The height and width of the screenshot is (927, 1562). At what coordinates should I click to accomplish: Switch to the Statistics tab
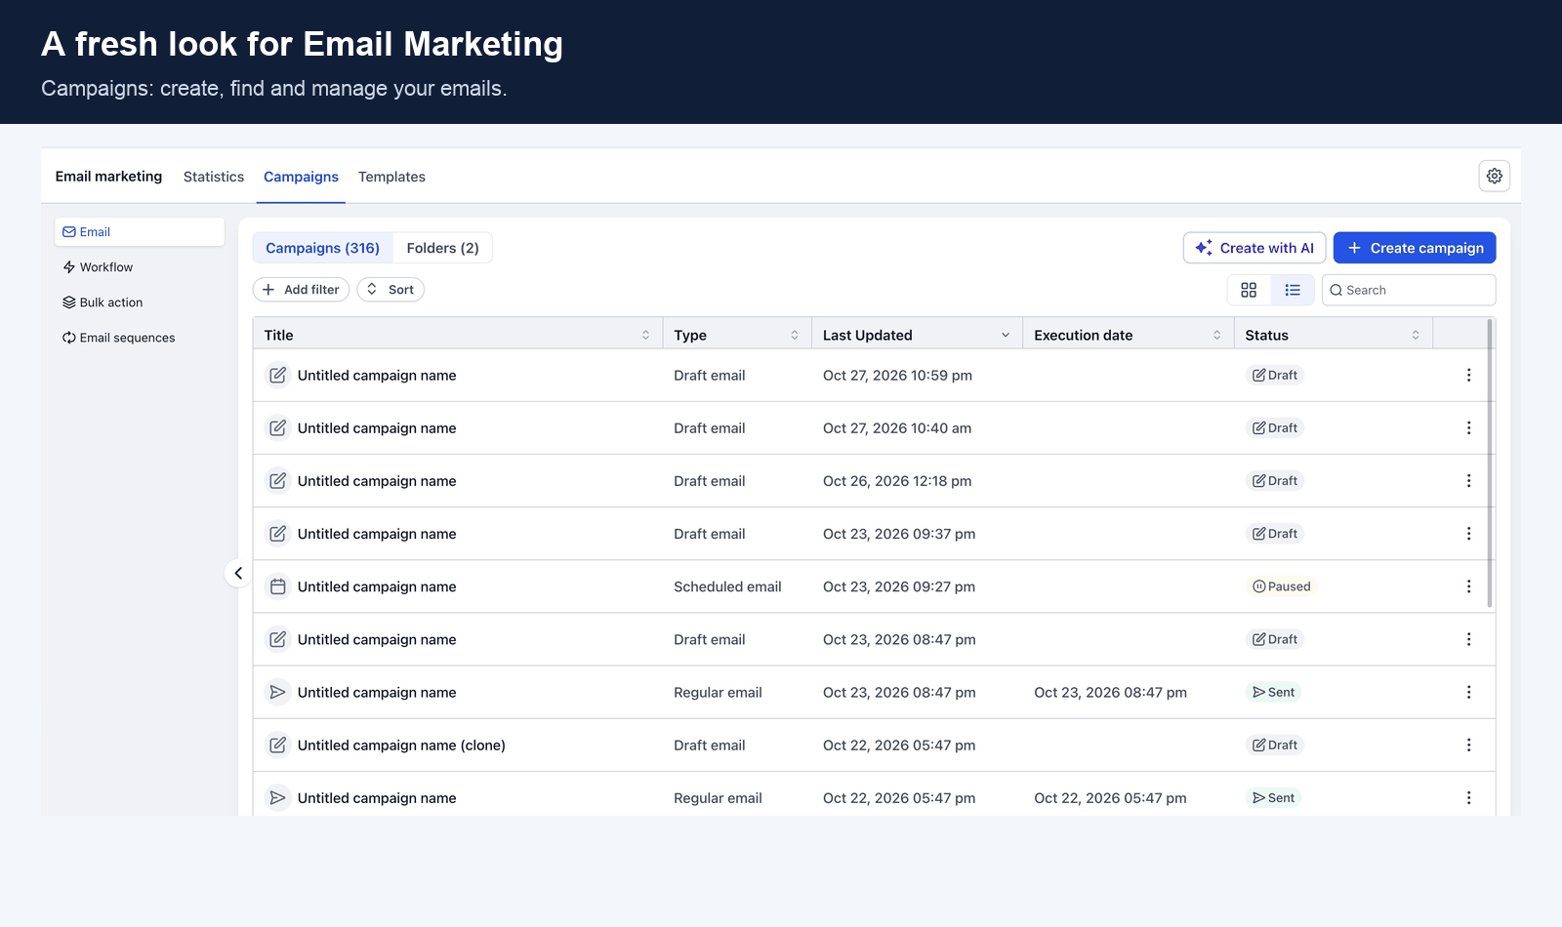pos(214,177)
